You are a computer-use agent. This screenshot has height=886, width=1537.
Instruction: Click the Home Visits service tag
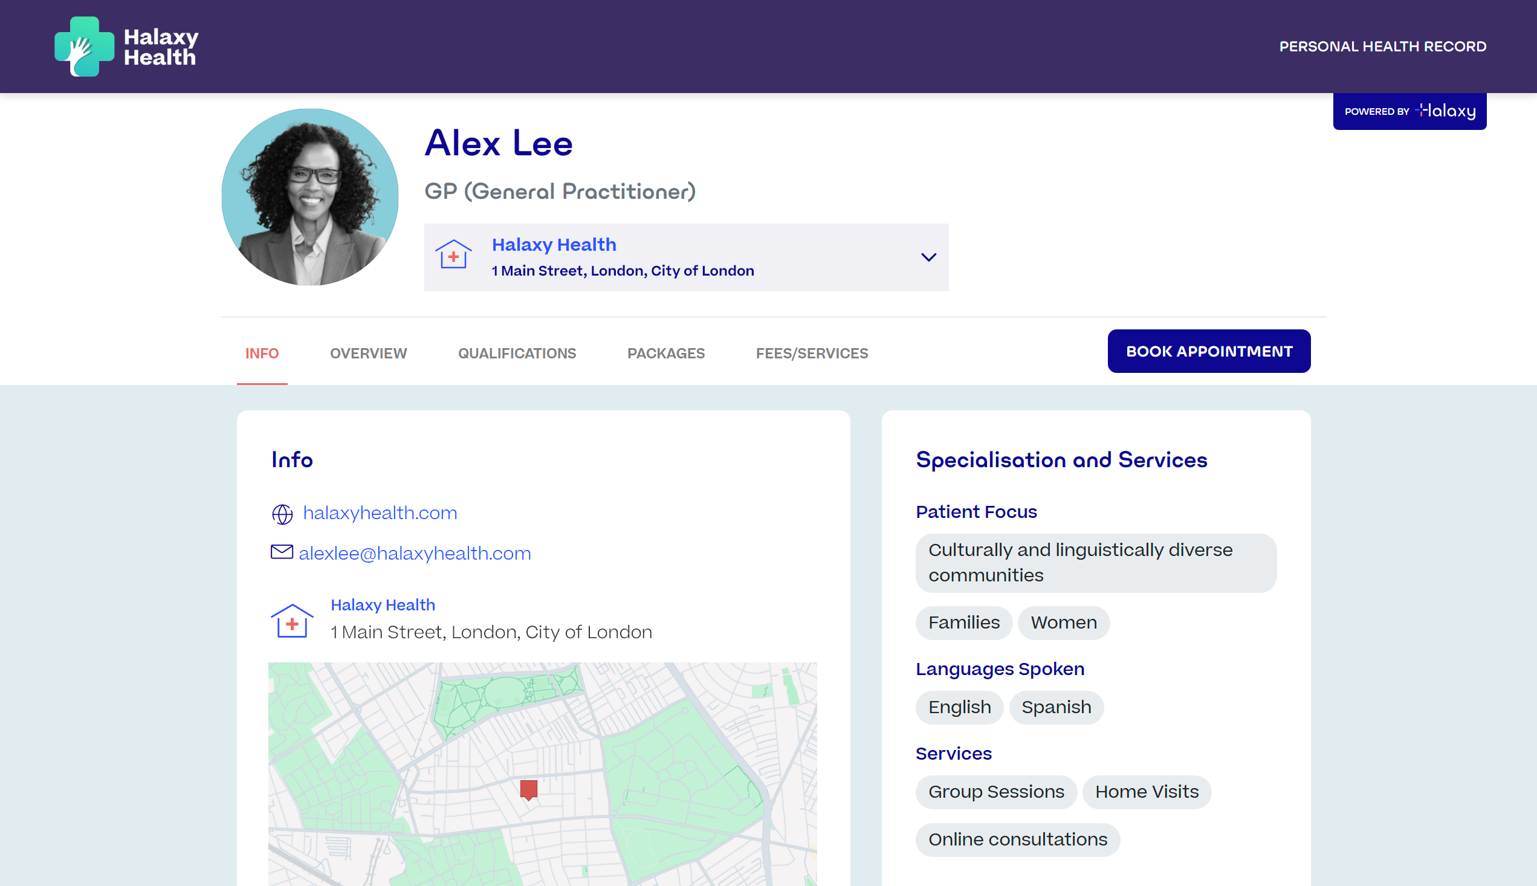click(x=1147, y=792)
